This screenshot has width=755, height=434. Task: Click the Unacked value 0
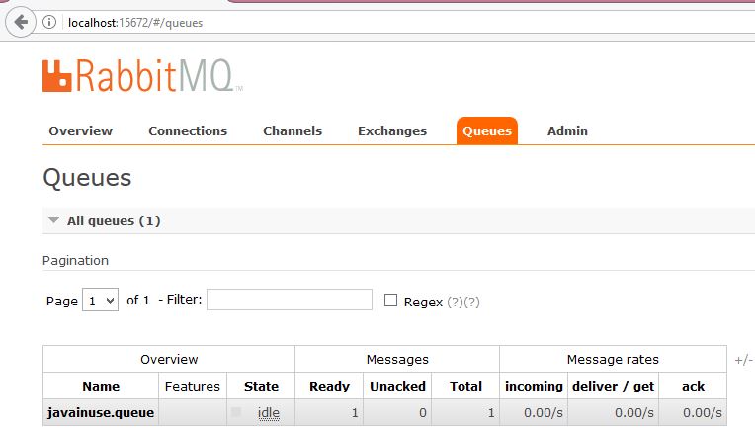point(422,413)
